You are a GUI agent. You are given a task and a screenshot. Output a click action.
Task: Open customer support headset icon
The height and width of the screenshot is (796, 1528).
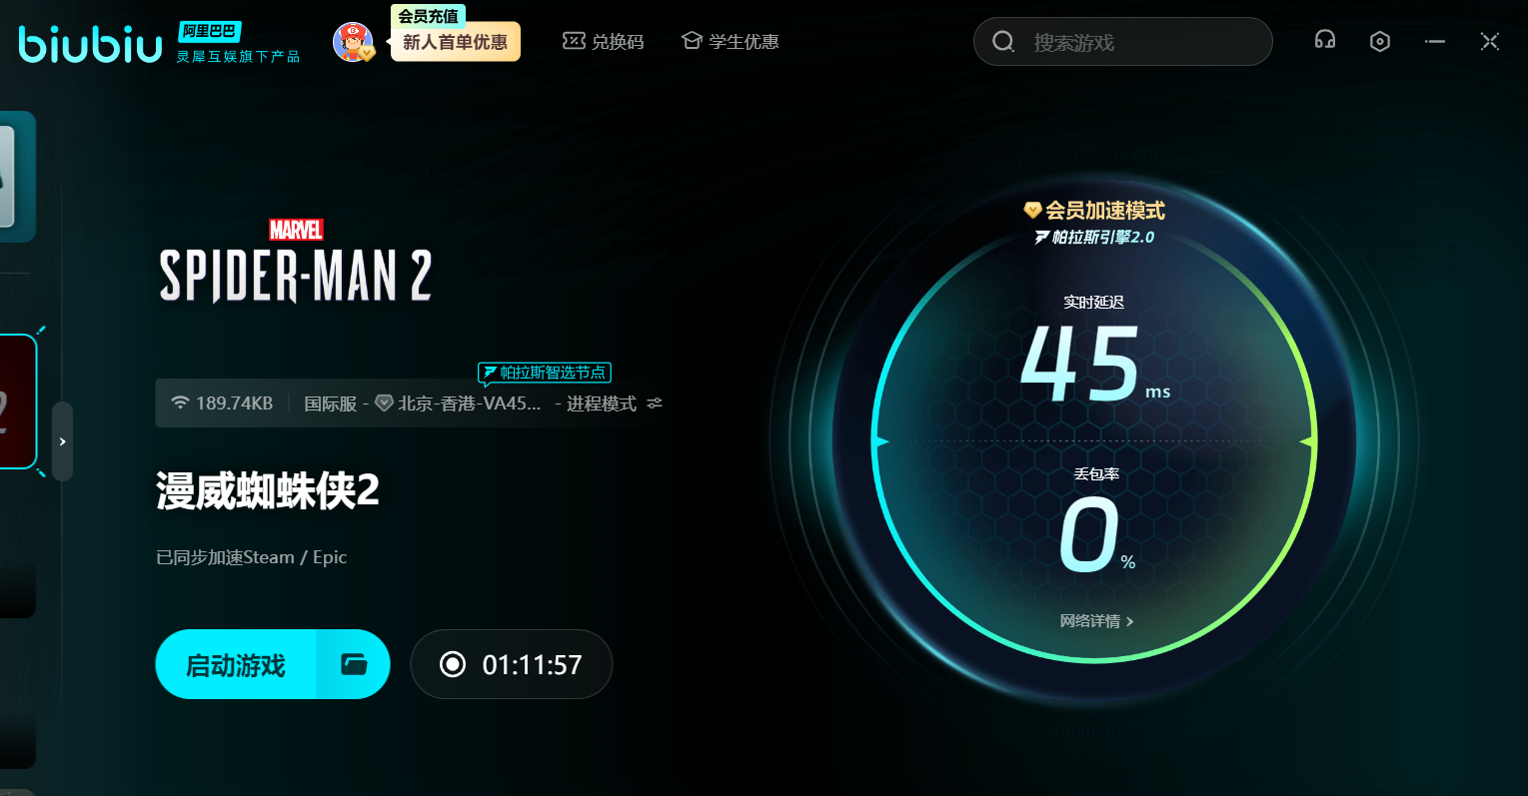click(x=1325, y=41)
